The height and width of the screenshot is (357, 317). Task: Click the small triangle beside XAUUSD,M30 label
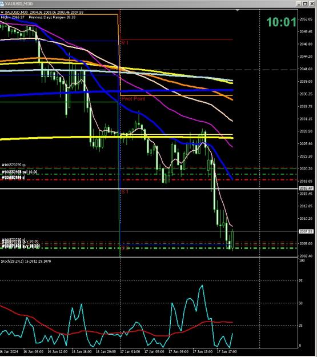[2, 13]
